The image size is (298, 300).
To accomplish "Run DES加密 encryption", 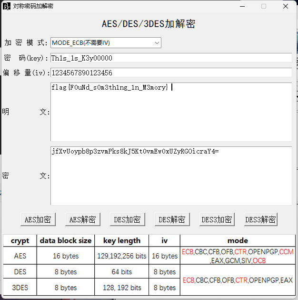I will 128,219.
